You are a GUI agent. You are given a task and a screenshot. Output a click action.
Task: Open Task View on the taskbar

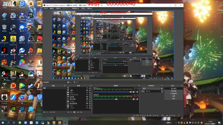[14, 123]
